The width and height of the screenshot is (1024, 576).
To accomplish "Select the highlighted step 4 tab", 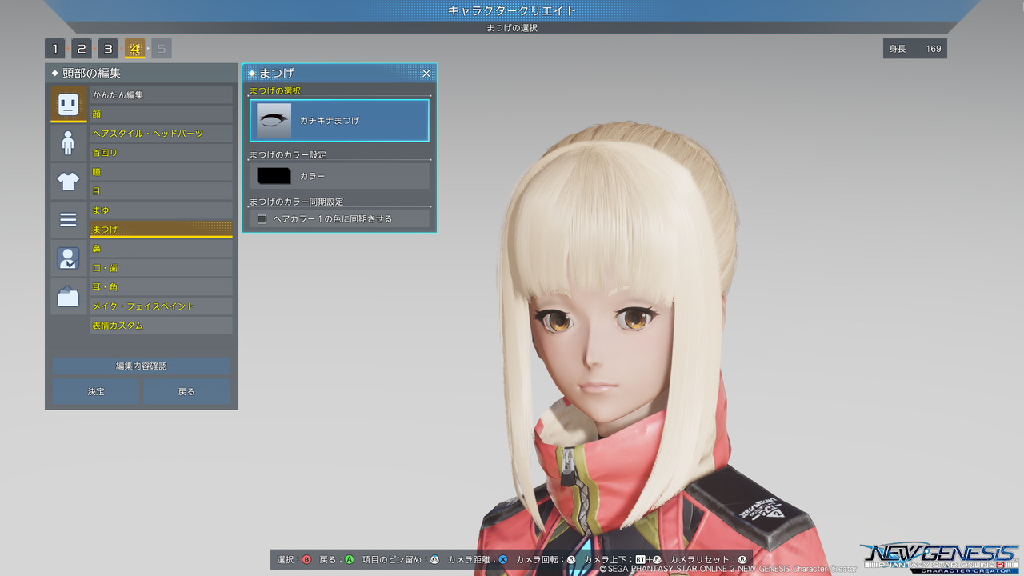I will [134, 49].
